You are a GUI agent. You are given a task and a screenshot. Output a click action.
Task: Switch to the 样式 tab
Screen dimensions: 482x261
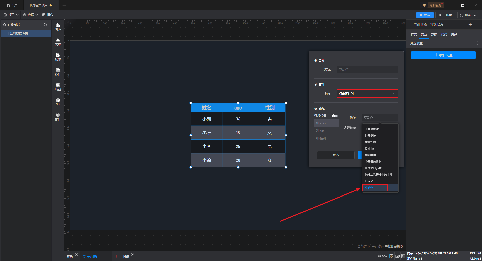[x=414, y=34]
